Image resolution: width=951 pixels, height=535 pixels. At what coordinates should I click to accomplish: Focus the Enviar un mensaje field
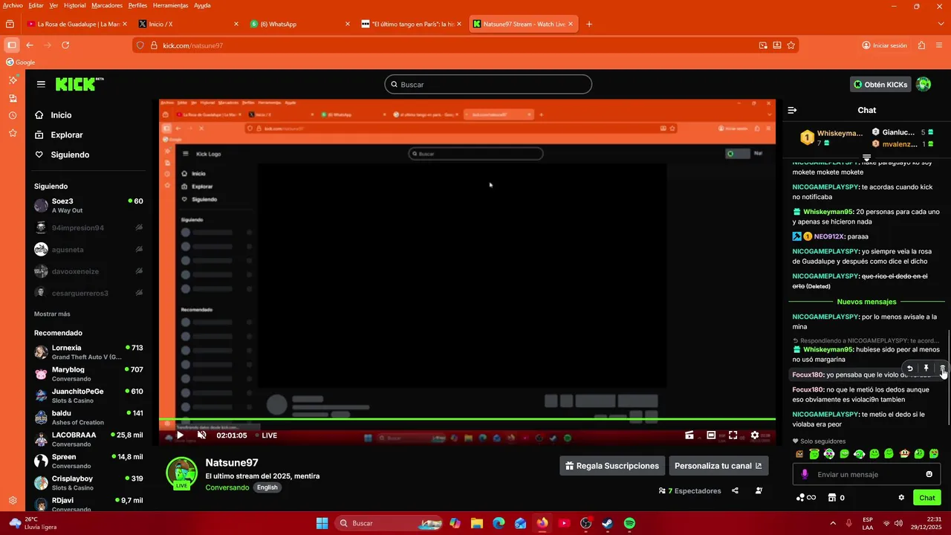(x=866, y=474)
